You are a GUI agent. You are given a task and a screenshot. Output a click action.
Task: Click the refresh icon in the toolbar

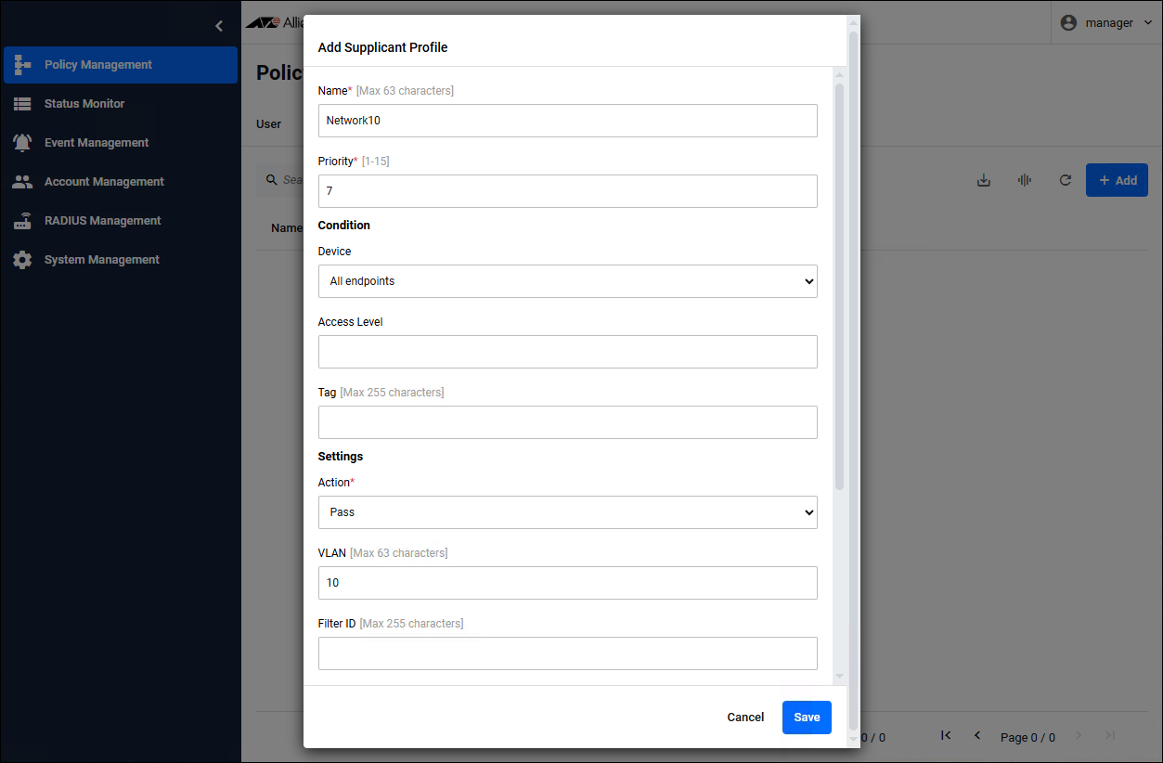tap(1066, 180)
